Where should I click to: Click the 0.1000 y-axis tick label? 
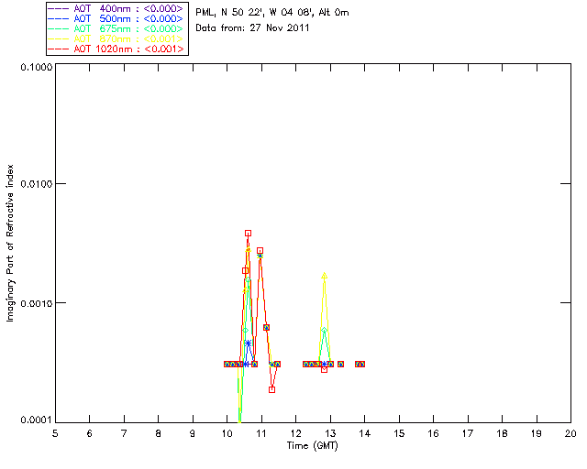pos(36,67)
